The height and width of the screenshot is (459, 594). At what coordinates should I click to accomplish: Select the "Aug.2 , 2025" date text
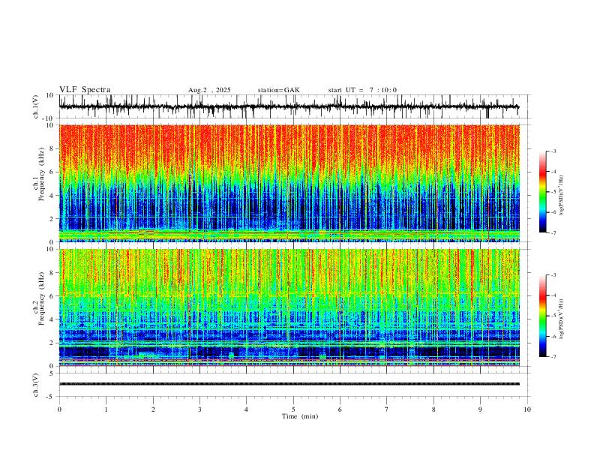click(x=209, y=90)
